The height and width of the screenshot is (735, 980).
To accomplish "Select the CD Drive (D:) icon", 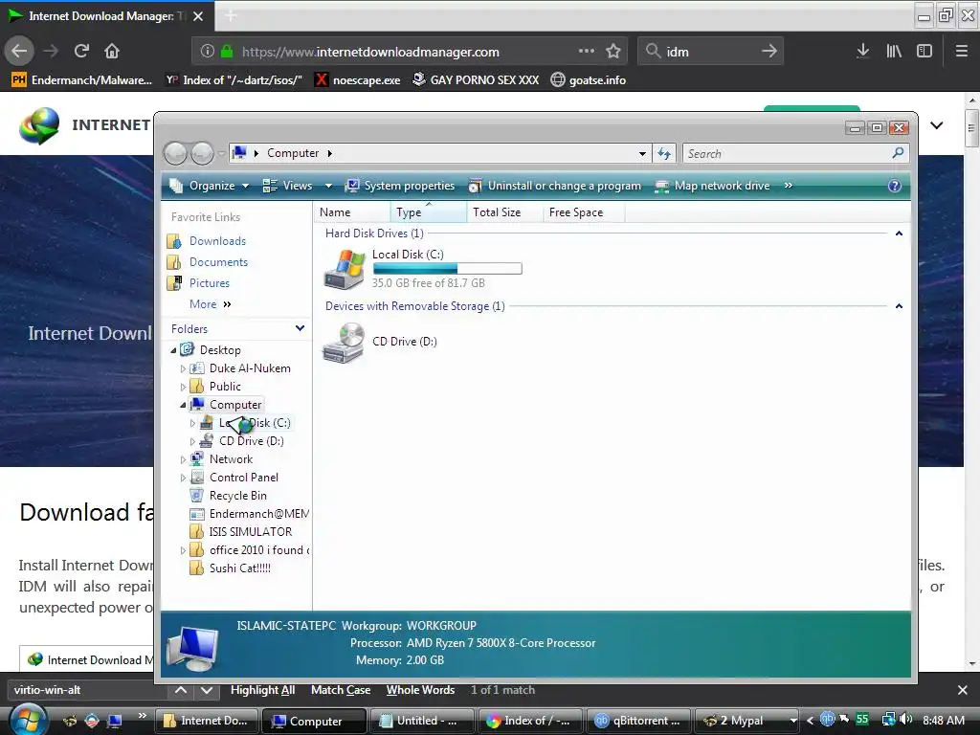I will coord(344,342).
